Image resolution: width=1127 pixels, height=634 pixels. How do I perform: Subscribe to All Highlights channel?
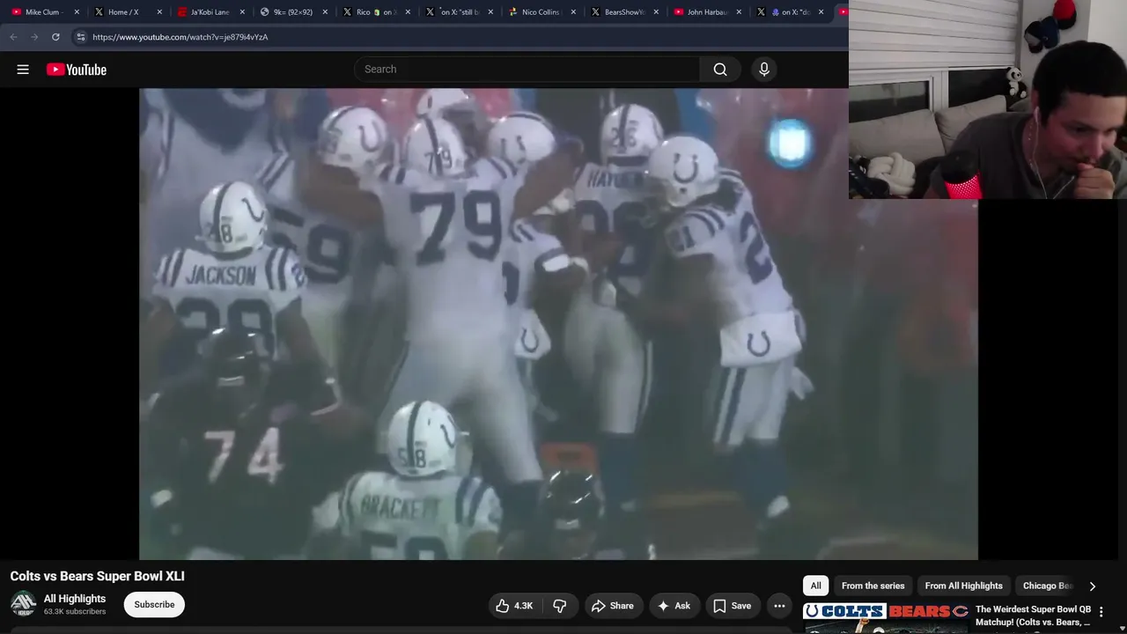click(154, 605)
